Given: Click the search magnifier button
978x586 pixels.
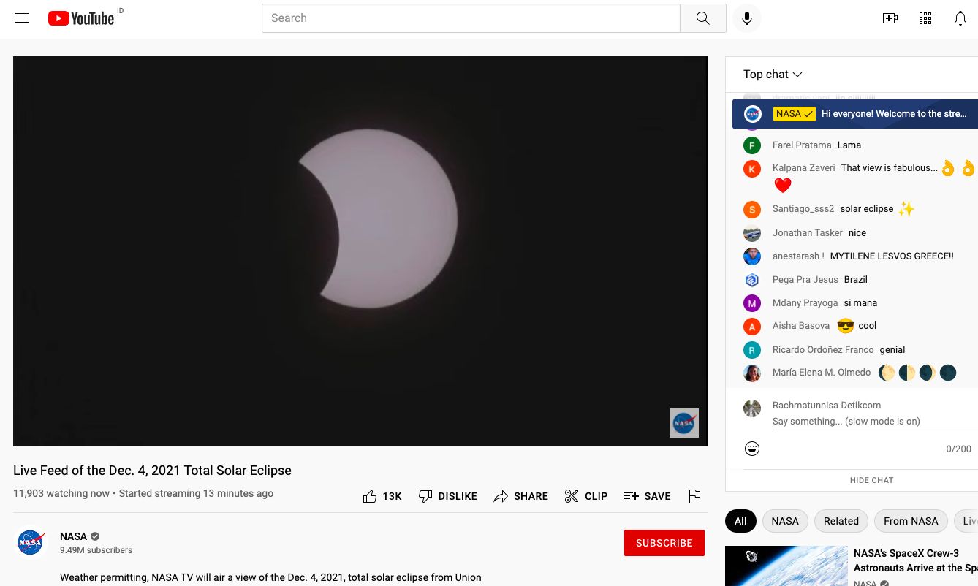Looking at the screenshot, I should (702, 18).
